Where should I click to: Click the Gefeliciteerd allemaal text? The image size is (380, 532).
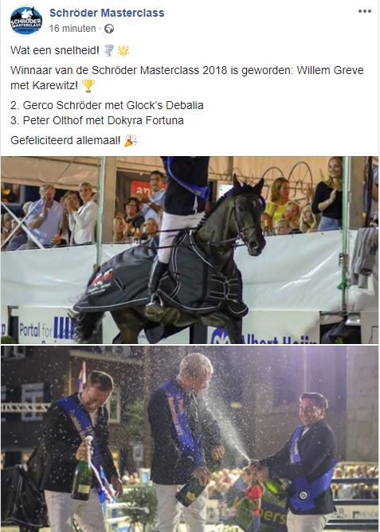click(x=65, y=140)
